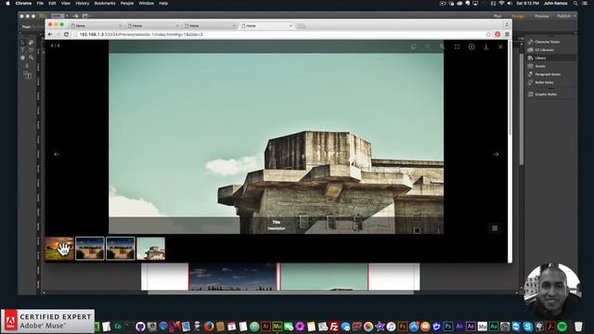The width and height of the screenshot is (594, 334).
Task: Select the active Home tab in Chrome
Action: (266, 26)
